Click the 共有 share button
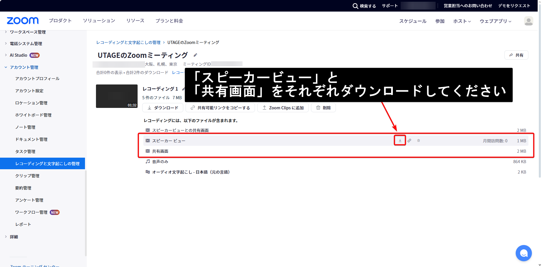Screen dimensions: 542x267 click(516, 55)
